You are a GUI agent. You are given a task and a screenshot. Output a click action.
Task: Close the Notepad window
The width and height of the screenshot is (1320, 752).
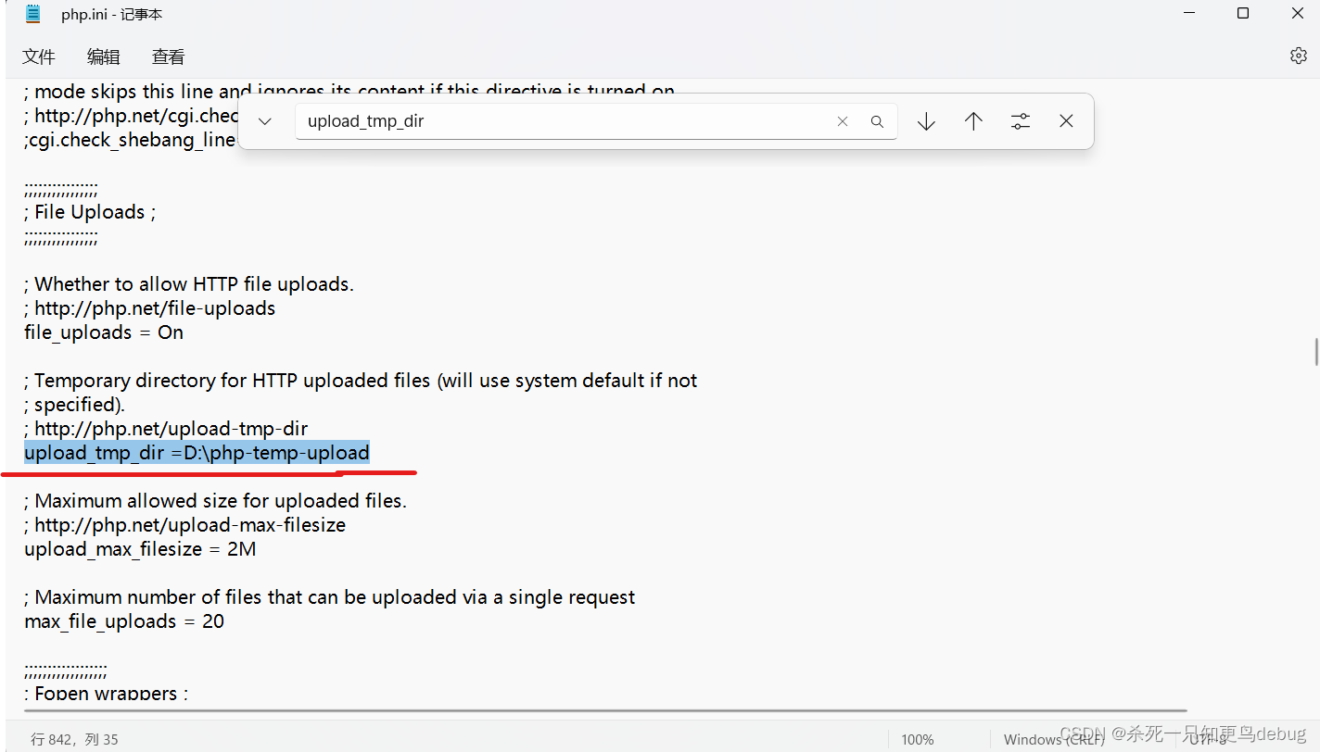click(x=1296, y=13)
